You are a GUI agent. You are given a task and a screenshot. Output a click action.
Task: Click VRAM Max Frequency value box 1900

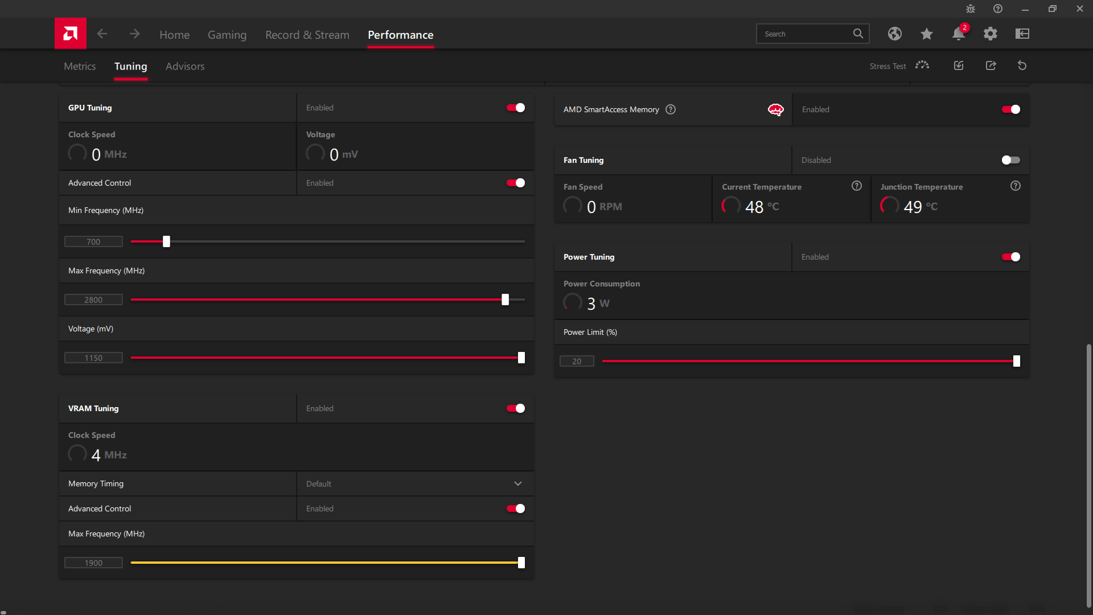coord(93,563)
